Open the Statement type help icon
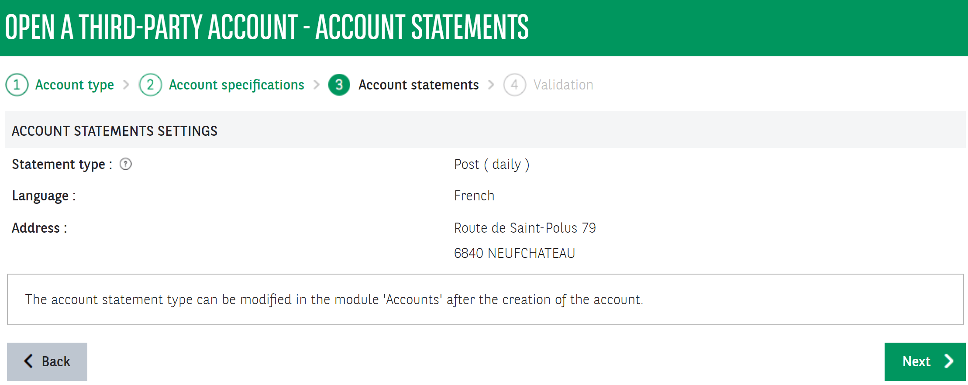Image resolution: width=968 pixels, height=385 pixels. click(x=126, y=164)
